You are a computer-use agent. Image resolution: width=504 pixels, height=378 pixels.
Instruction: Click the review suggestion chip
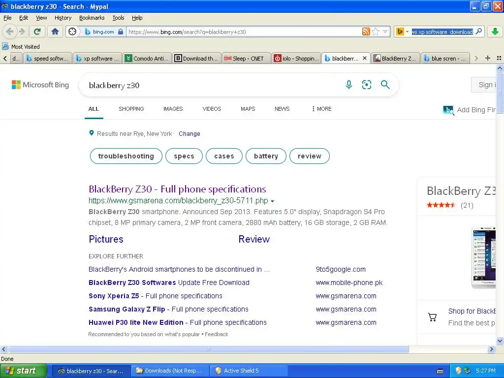pyautogui.click(x=309, y=156)
